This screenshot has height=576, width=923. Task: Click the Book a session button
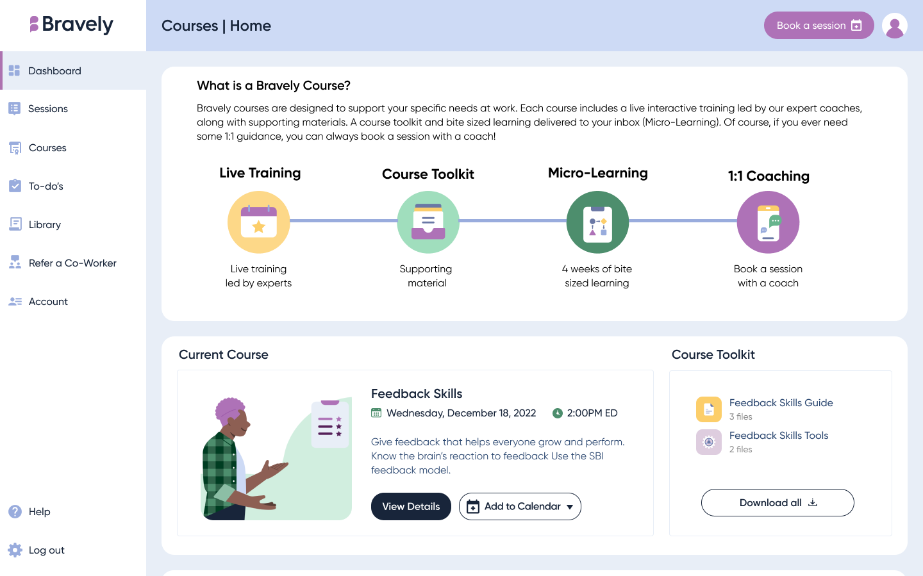819,26
